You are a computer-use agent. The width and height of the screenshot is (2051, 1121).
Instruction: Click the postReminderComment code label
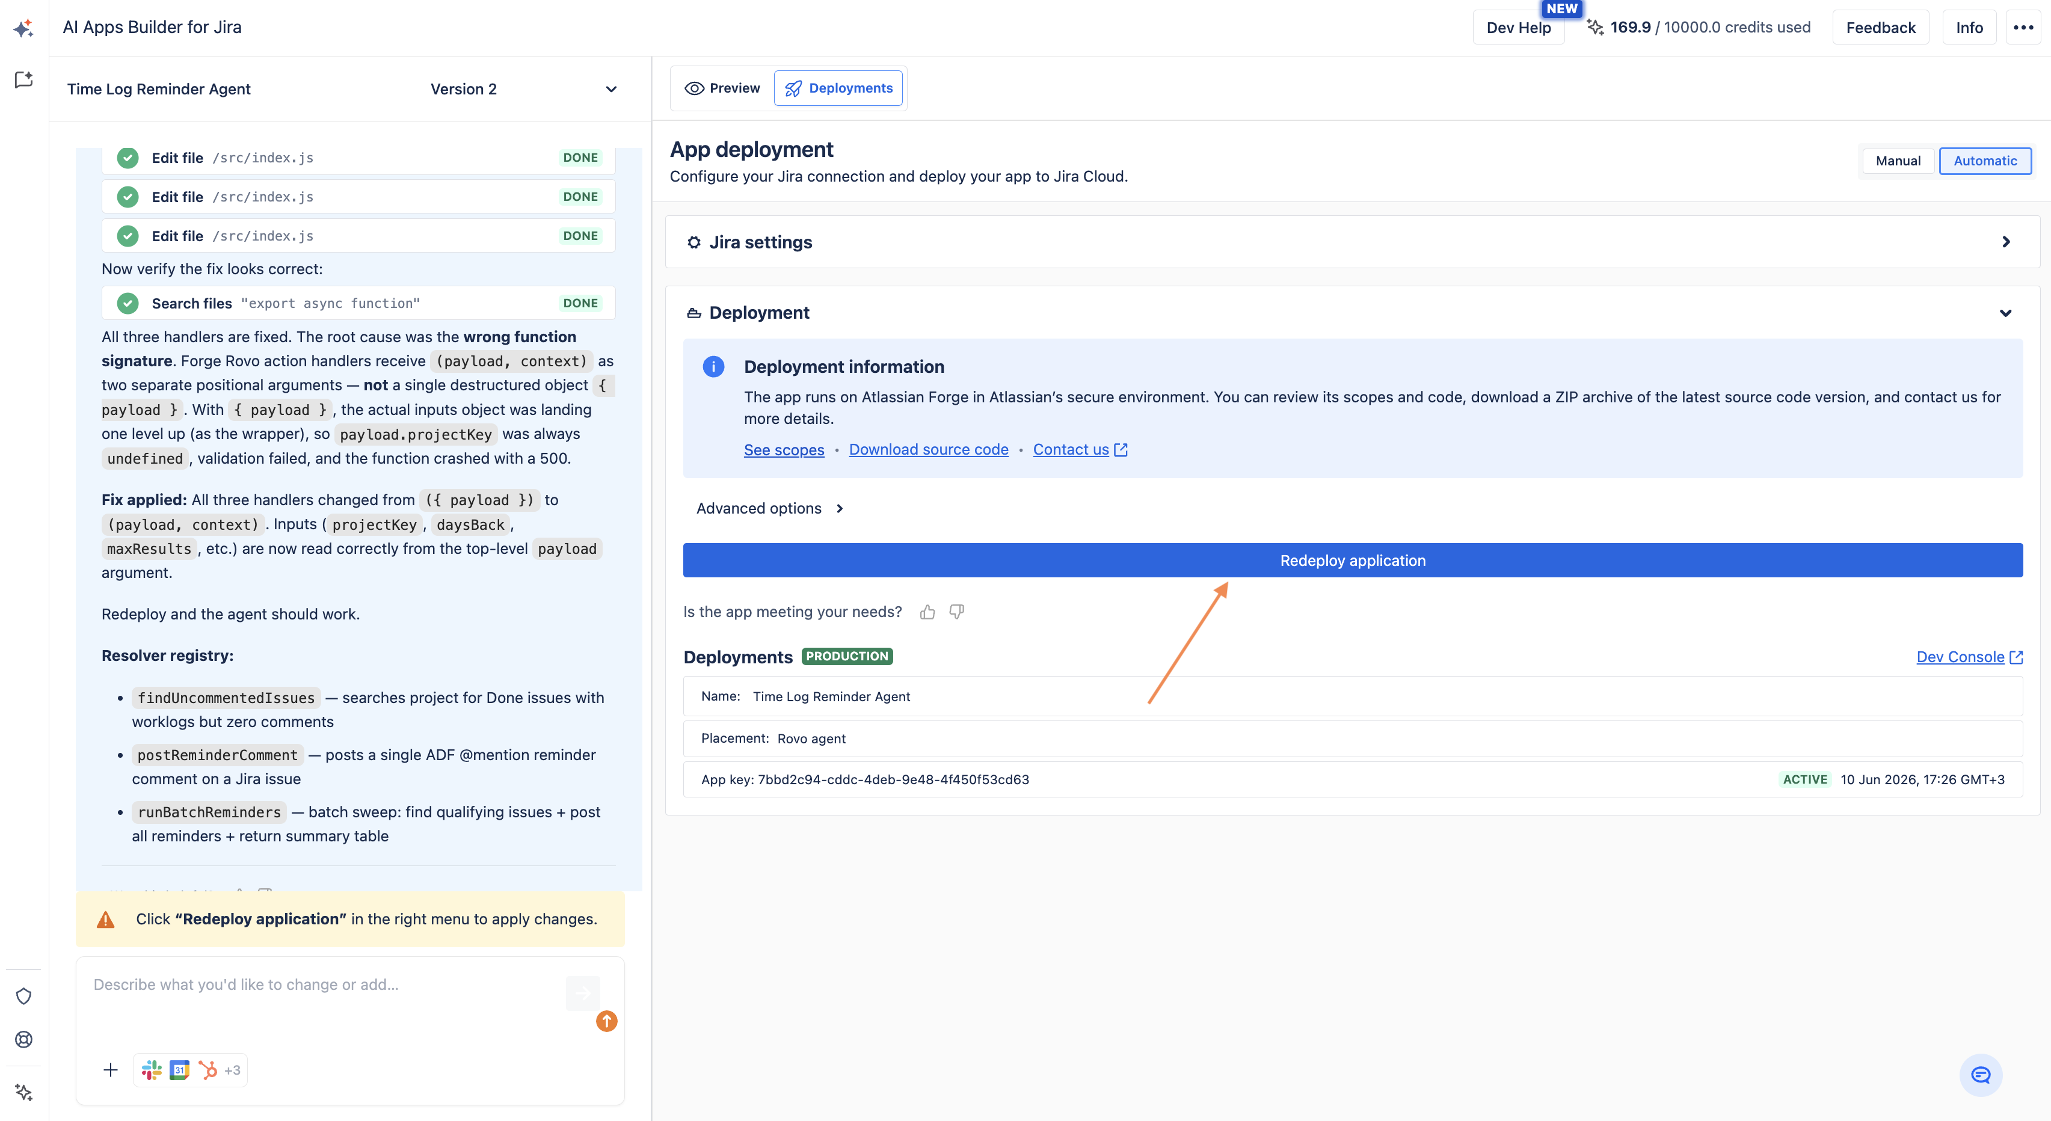pos(217,755)
